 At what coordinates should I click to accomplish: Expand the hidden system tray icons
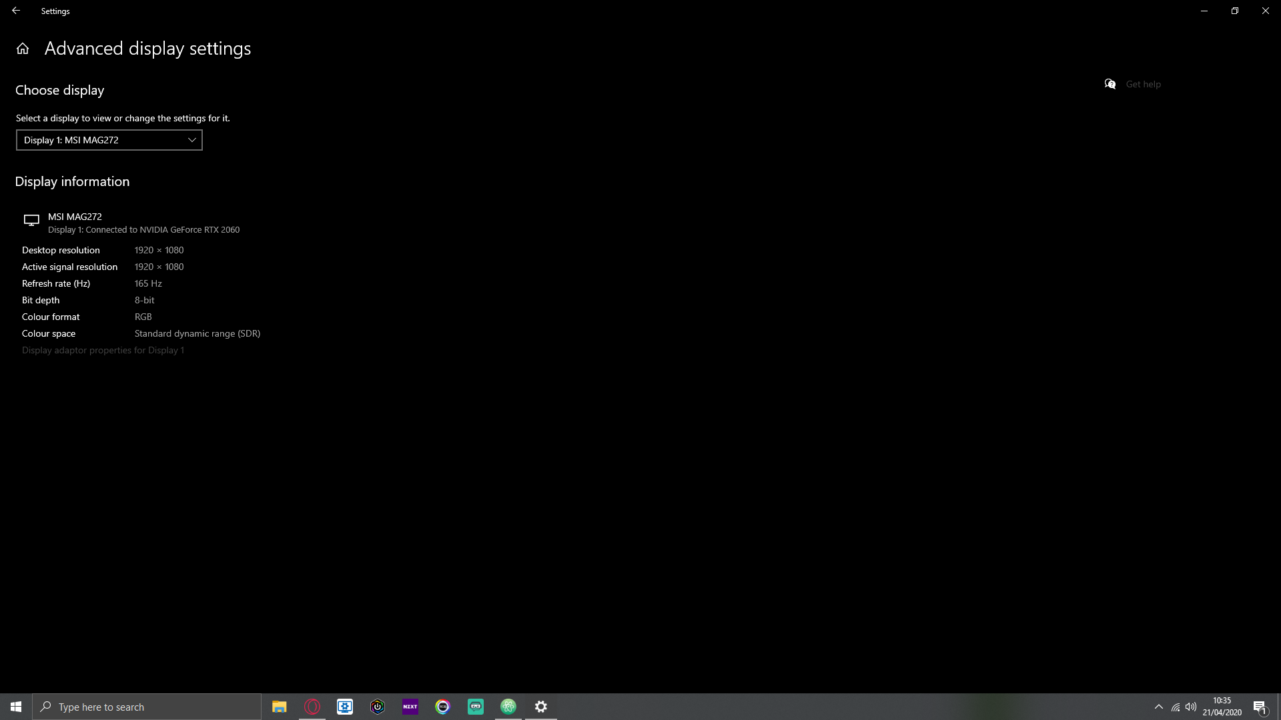[x=1159, y=707]
